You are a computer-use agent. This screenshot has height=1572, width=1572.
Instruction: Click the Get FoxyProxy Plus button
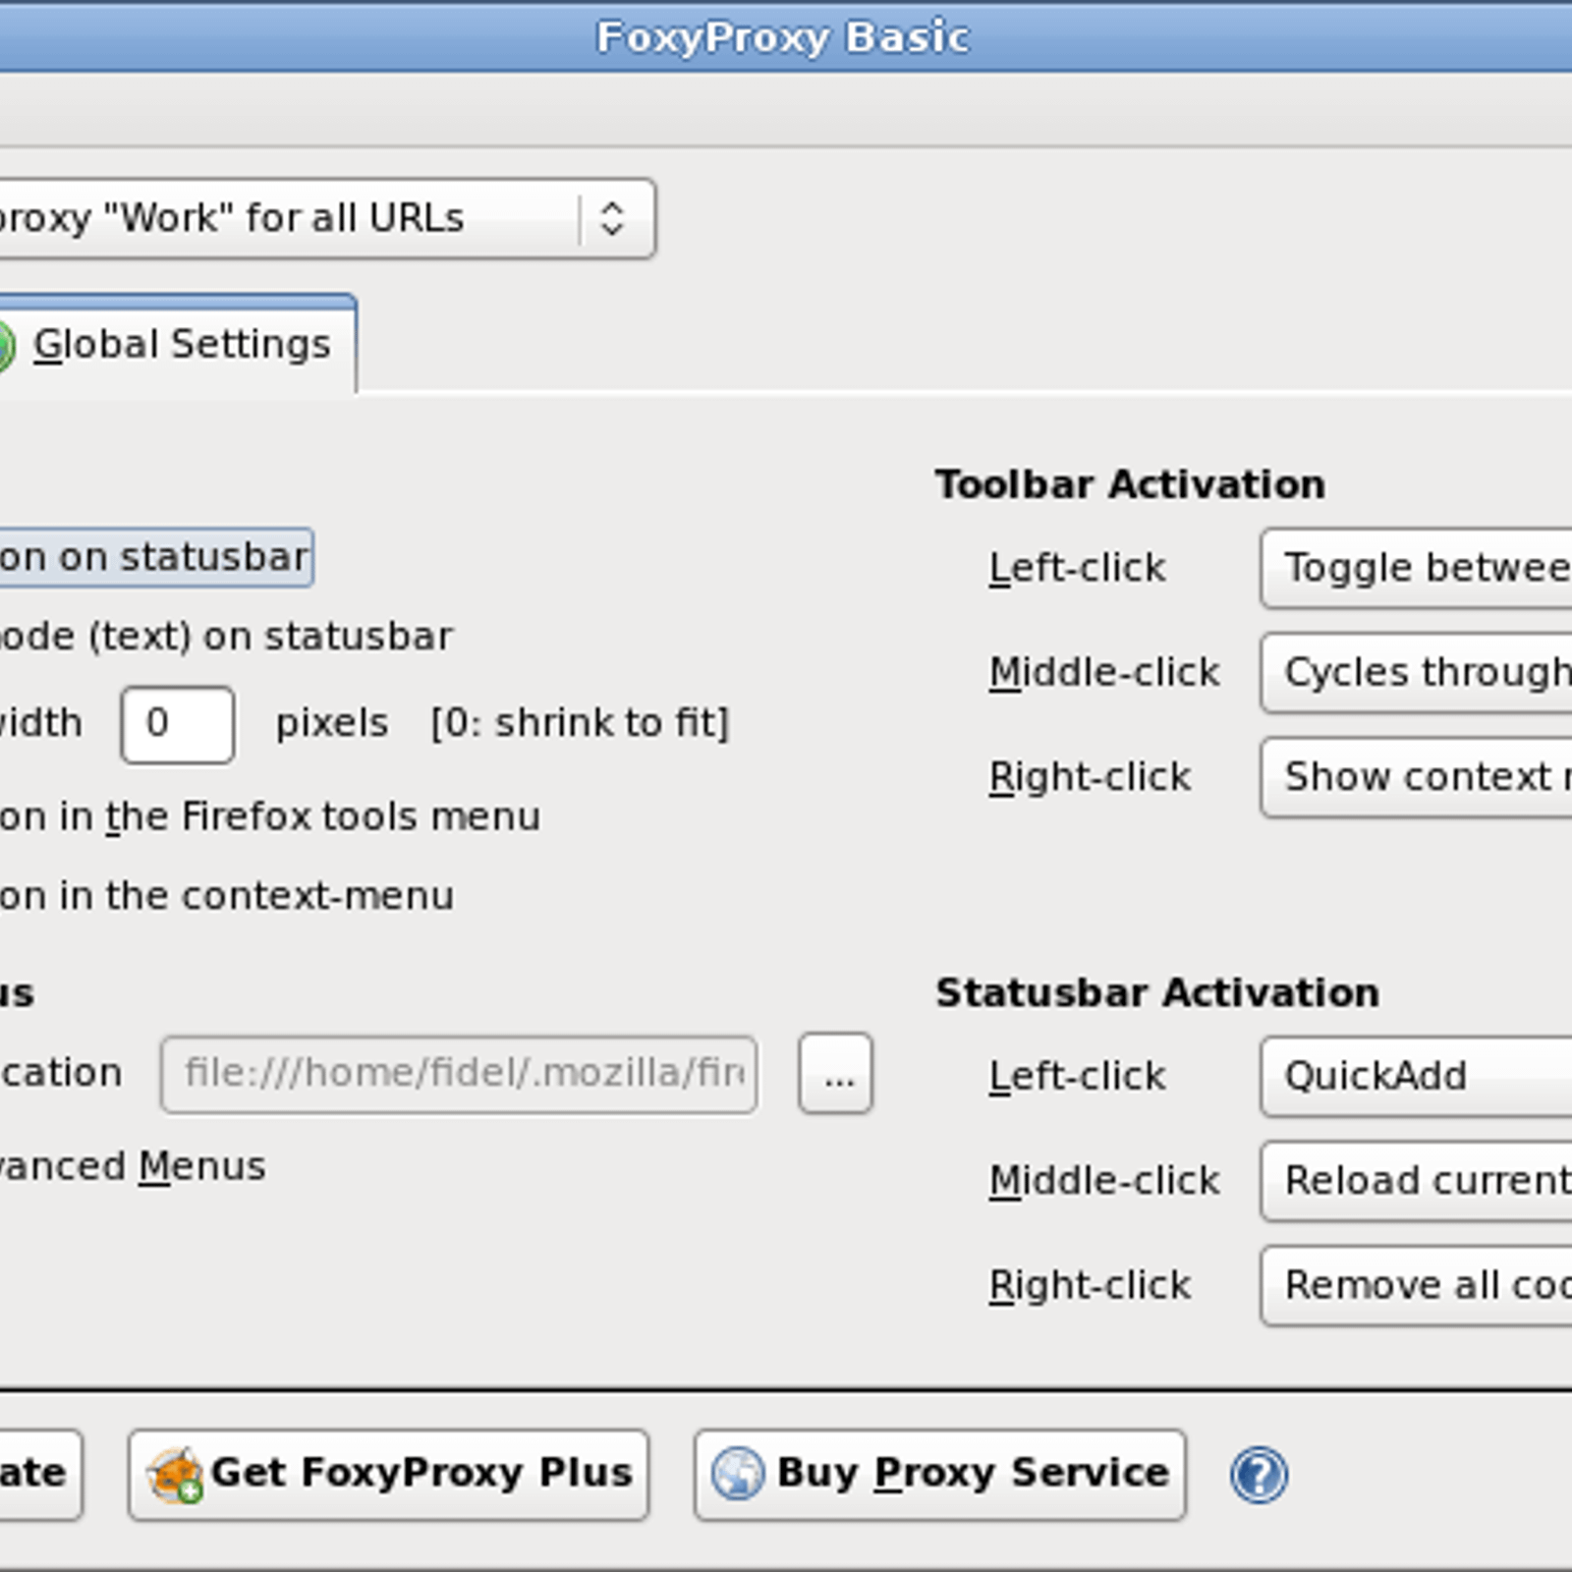(x=388, y=1475)
